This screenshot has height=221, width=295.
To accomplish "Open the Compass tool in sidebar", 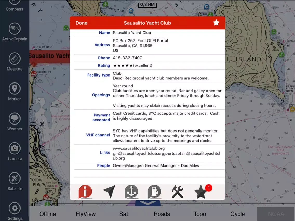I will coord(15,6).
